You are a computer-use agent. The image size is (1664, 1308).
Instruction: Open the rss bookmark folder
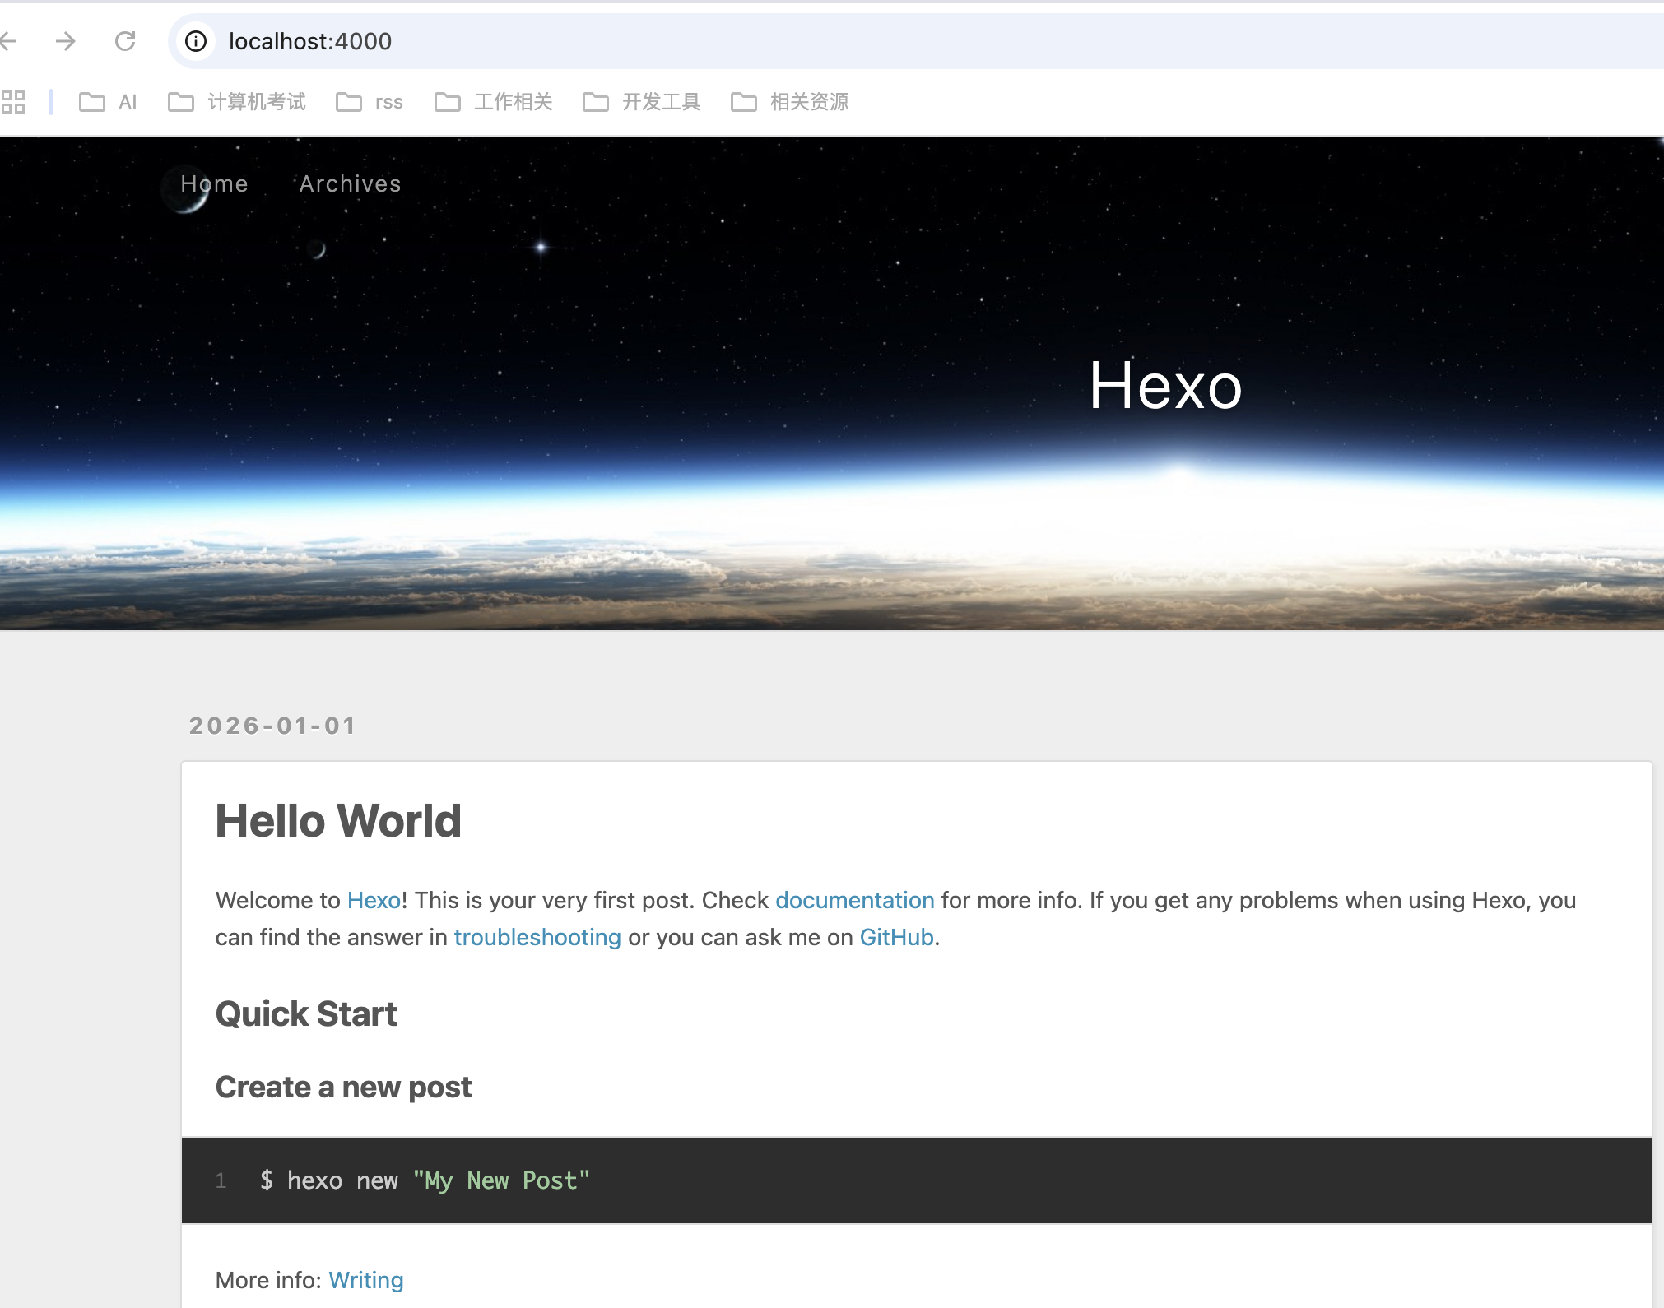click(370, 102)
